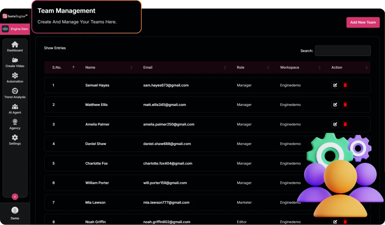Sort the table by S.No. column
Viewport: 385px width, 225px height.
[x=57, y=67]
